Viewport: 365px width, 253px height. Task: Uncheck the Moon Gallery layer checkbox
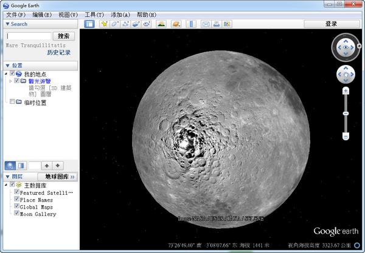point(16,214)
